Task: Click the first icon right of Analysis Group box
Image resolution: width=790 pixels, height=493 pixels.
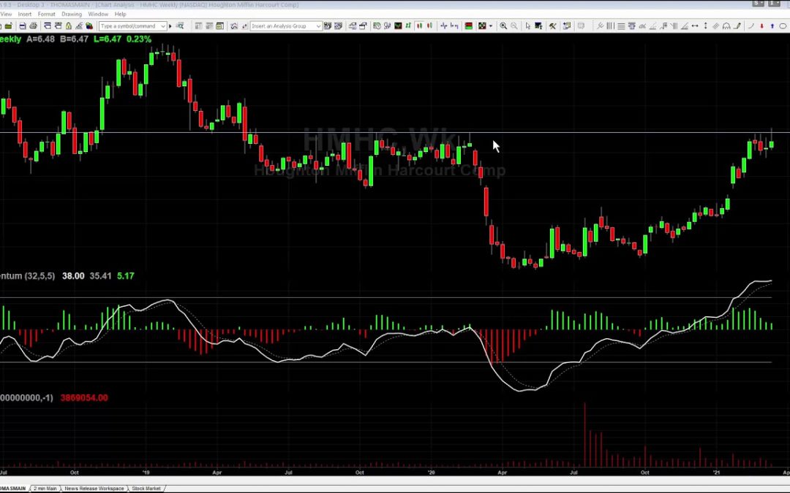Action: pyautogui.click(x=328, y=26)
